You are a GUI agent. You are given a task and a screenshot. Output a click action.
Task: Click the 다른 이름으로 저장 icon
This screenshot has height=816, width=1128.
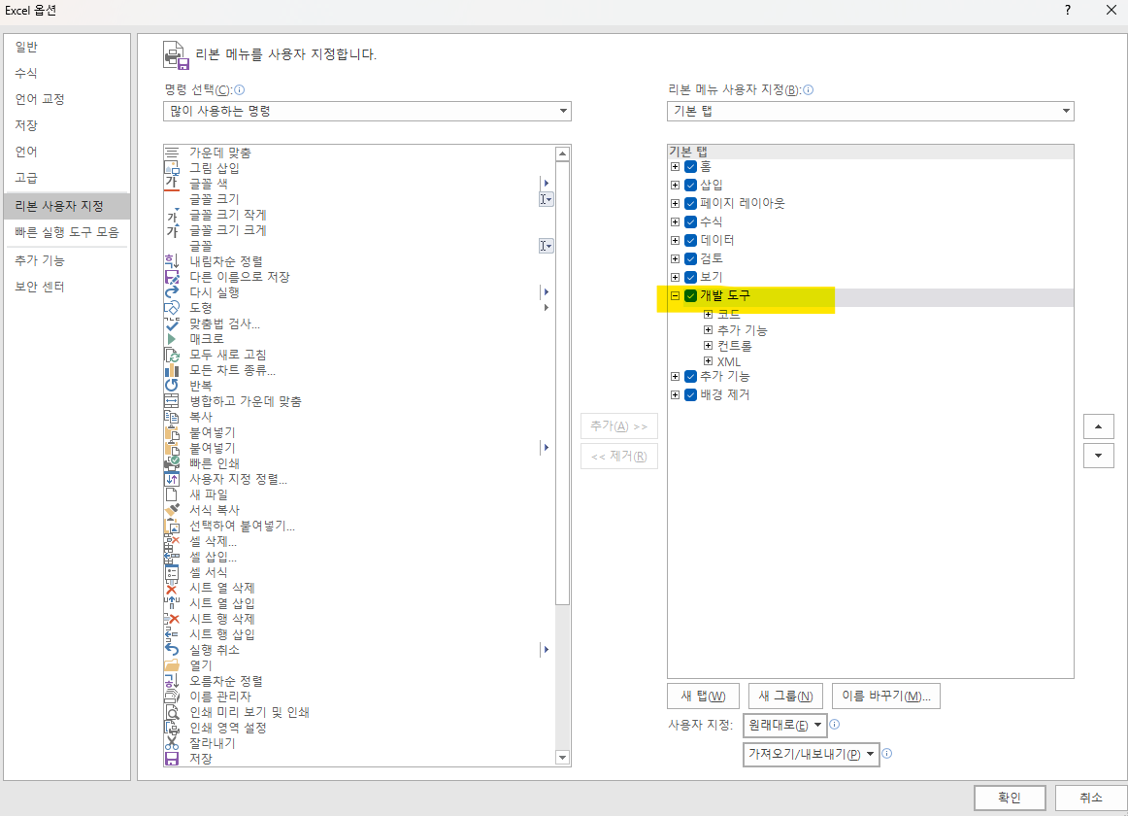[x=171, y=277]
